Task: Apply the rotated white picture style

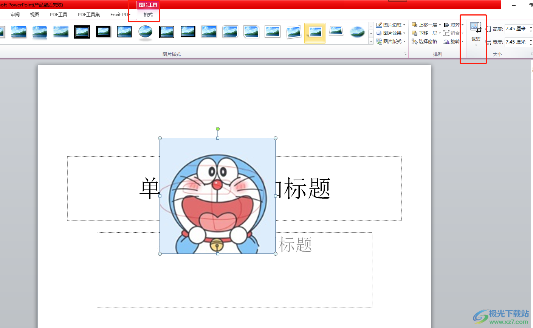Action: point(294,32)
